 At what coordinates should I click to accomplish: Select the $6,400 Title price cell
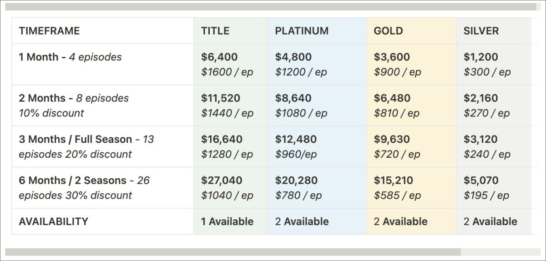pos(219,57)
